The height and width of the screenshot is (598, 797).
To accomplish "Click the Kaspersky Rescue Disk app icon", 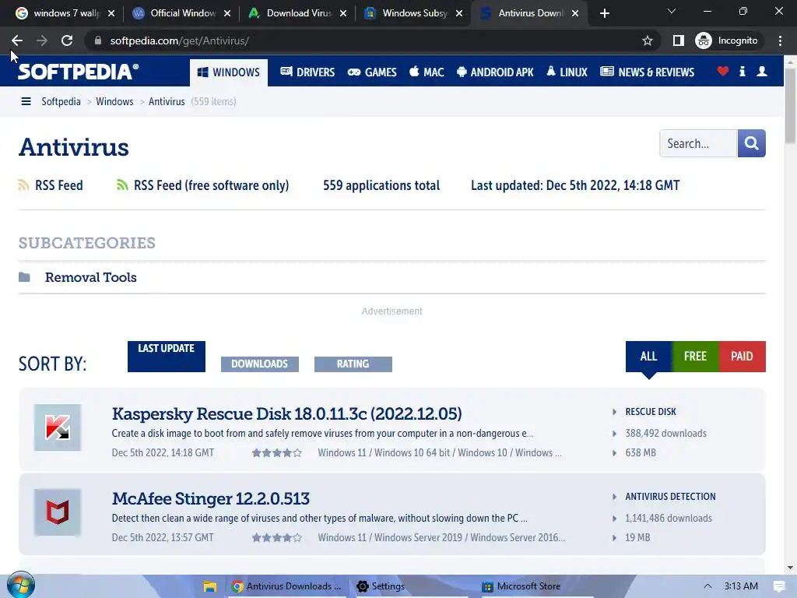I will click(58, 427).
